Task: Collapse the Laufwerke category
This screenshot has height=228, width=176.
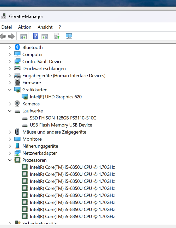Action: tap(10, 111)
